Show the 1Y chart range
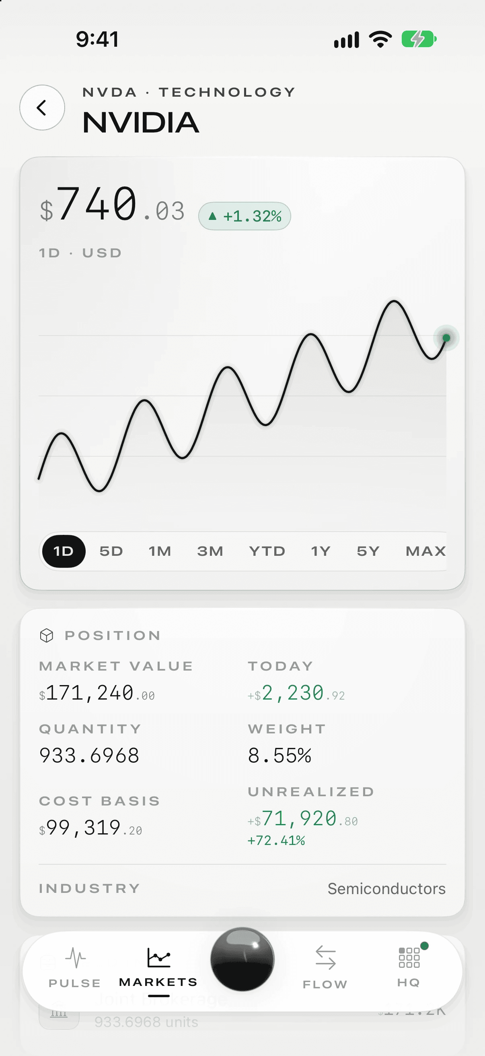The width and height of the screenshot is (485, 1056). pos(321,551)
